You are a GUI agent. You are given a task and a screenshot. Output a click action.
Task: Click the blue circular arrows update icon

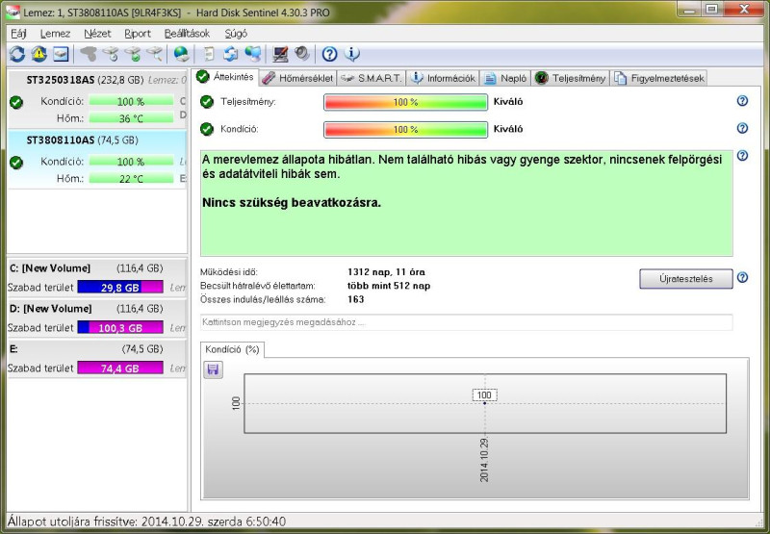231,54
